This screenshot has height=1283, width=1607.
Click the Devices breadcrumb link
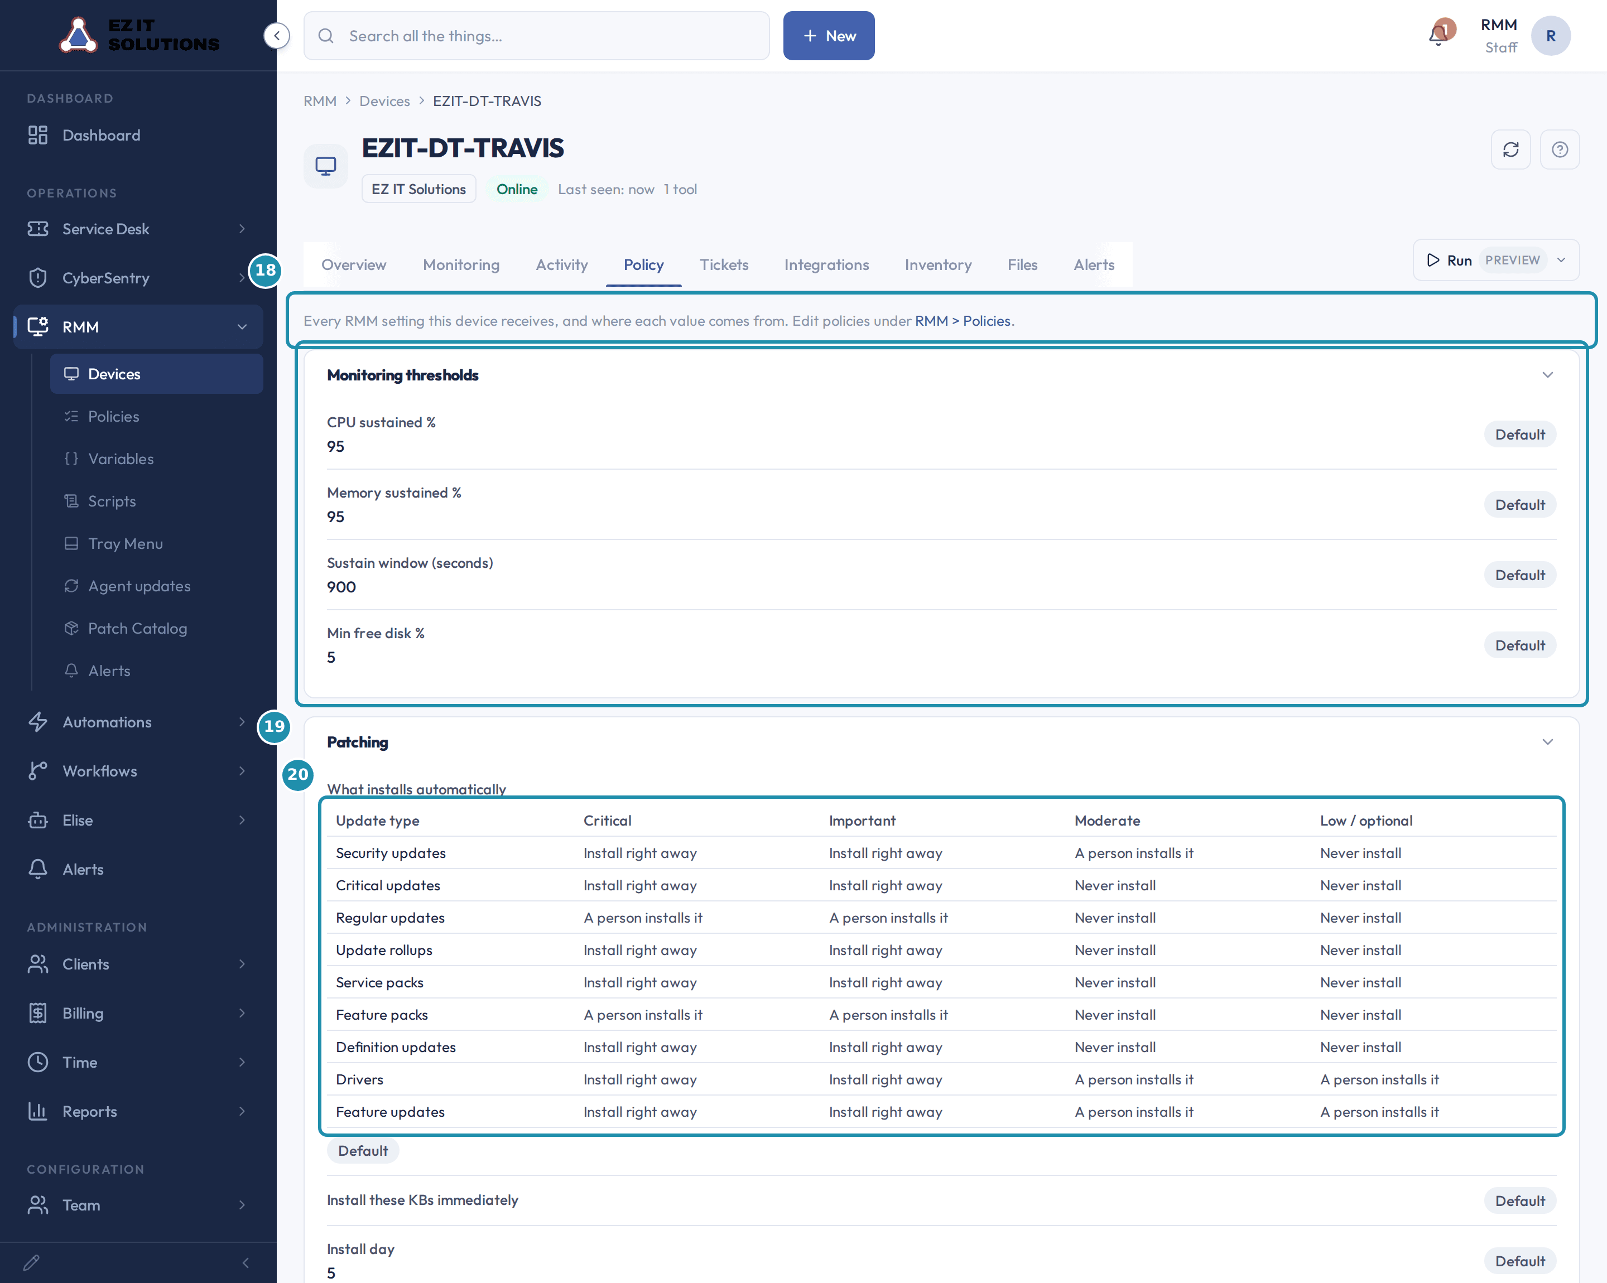pos(384,102)
